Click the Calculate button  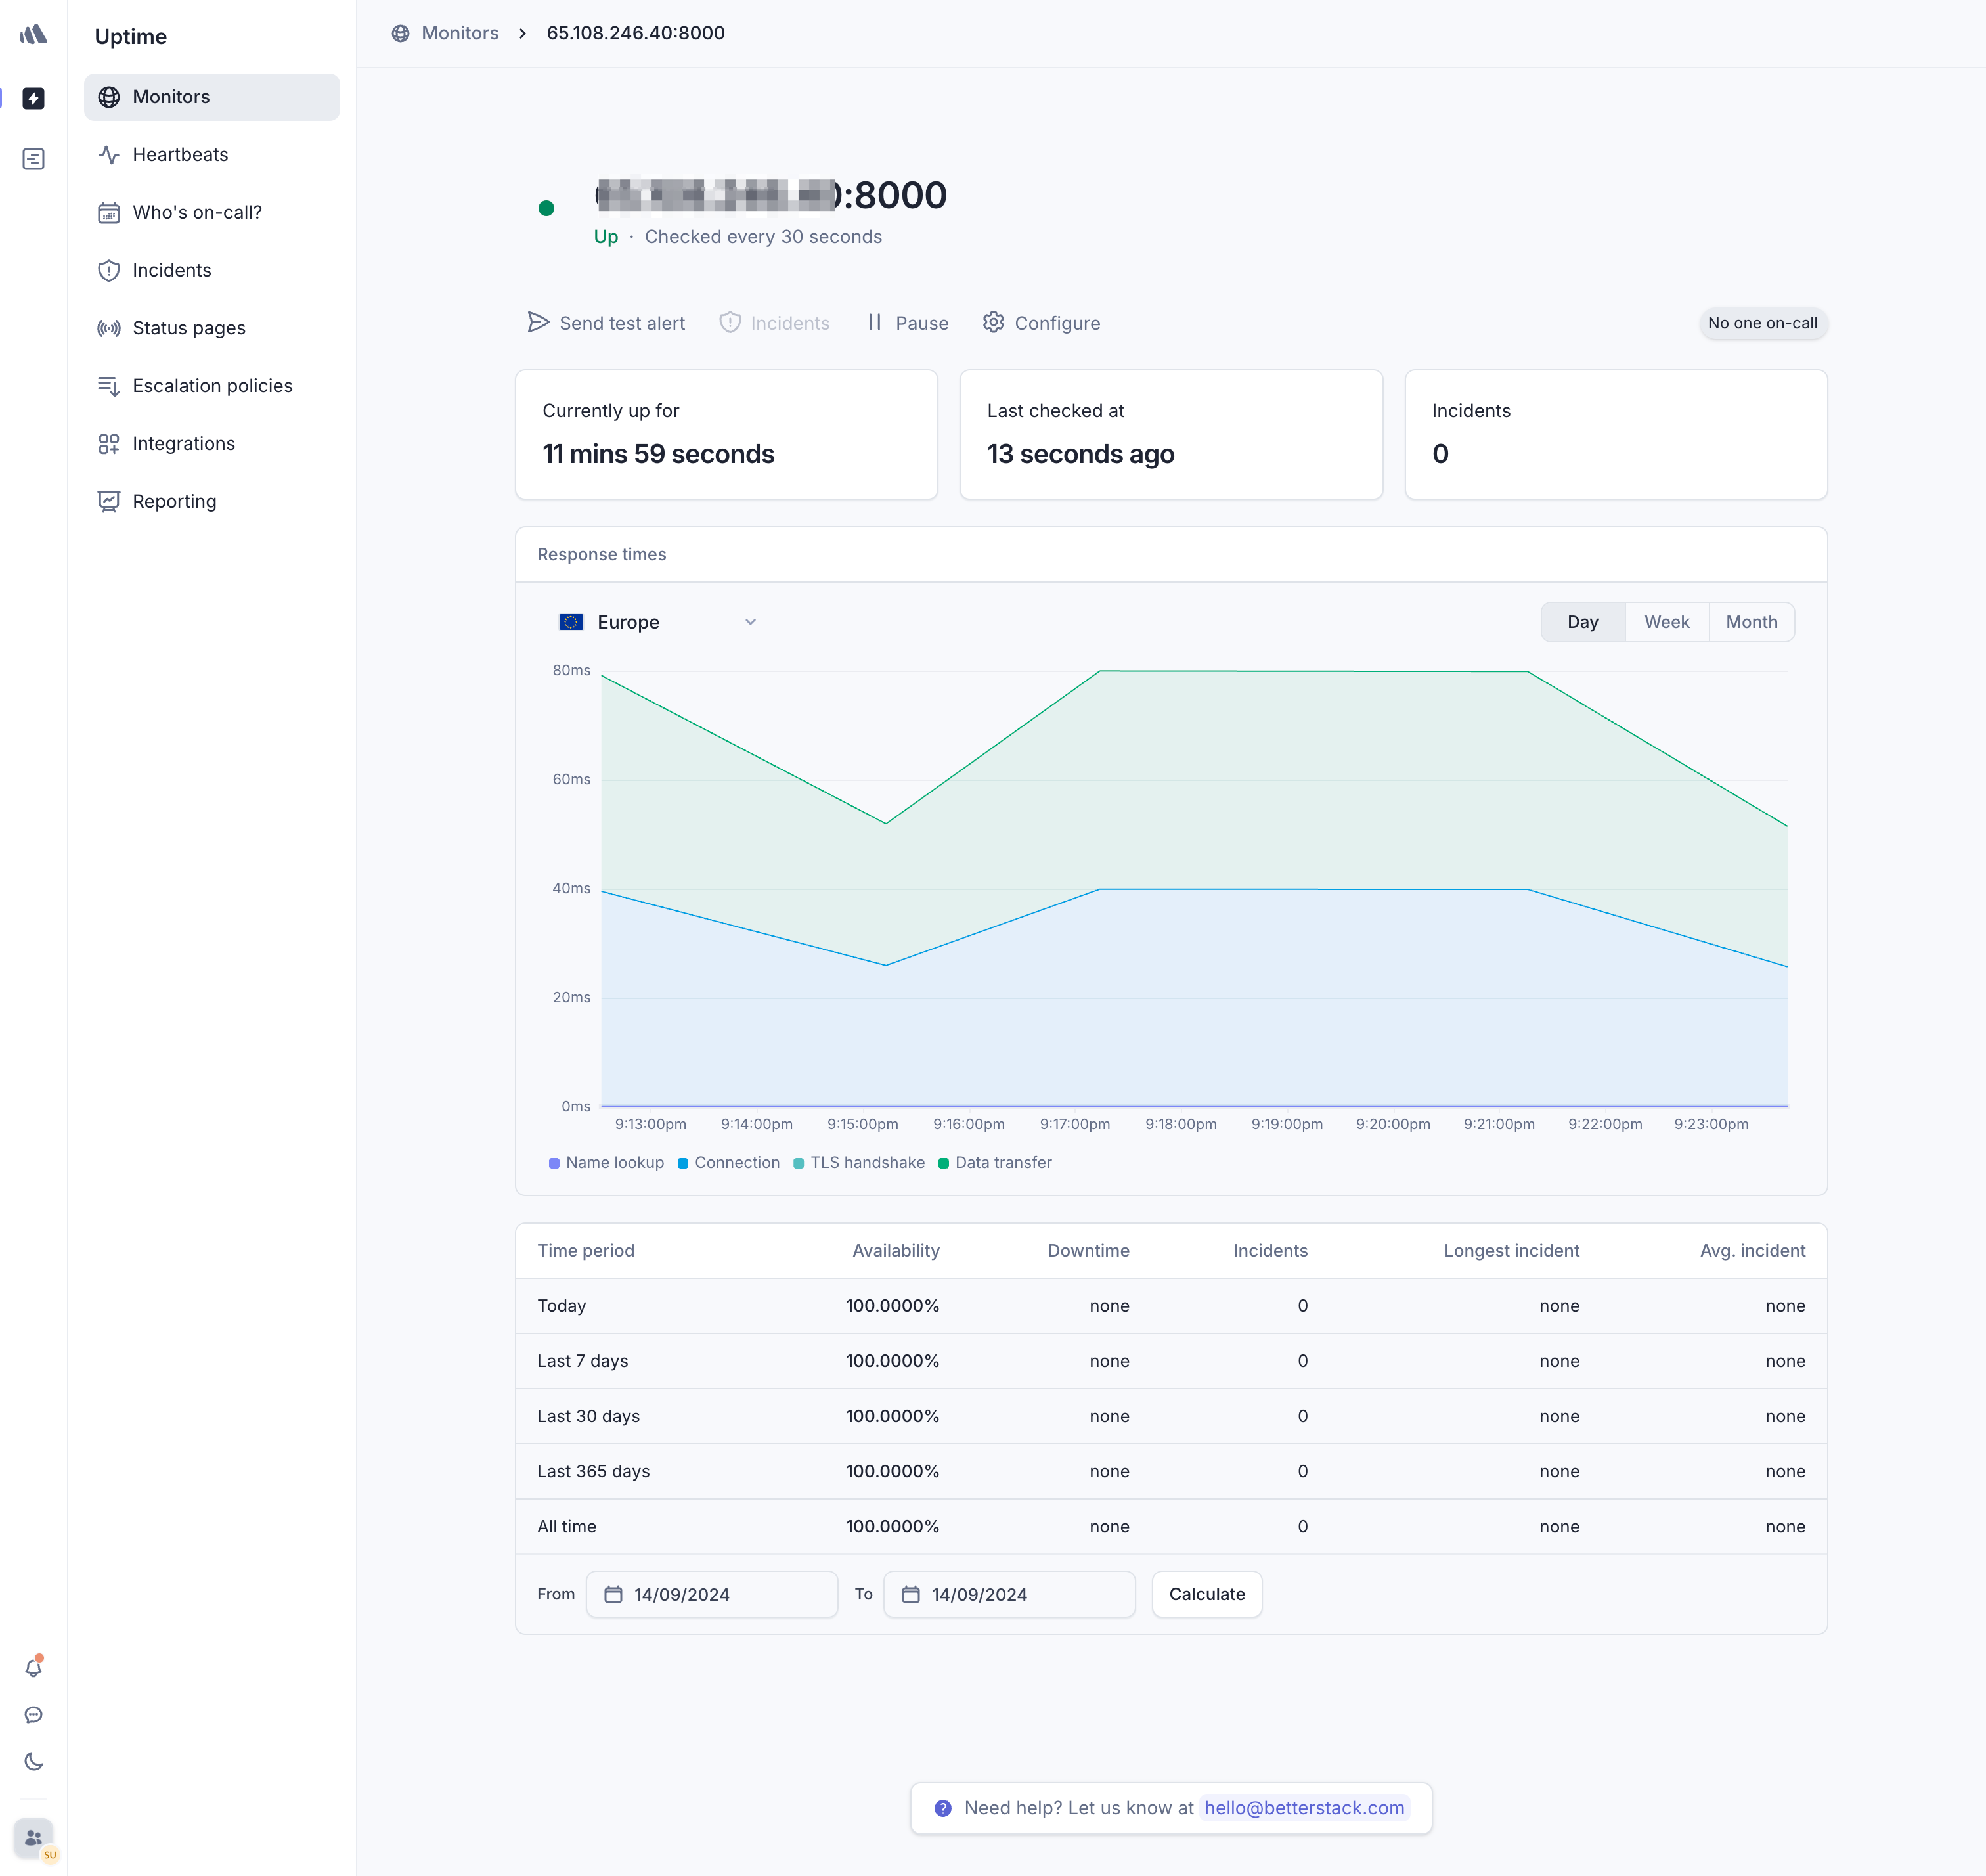point(1206,1594)
